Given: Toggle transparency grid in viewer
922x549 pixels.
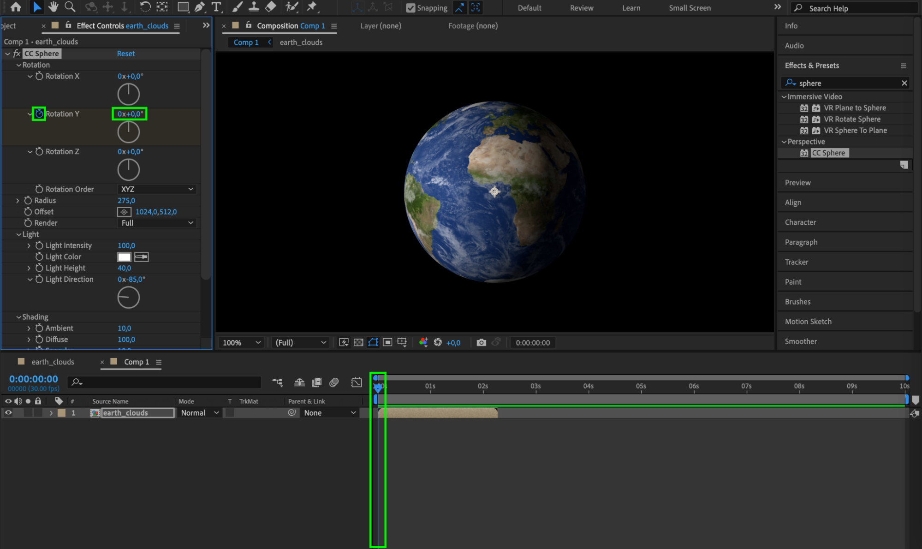Looking at the screenshot, I should tap(358, 342).
